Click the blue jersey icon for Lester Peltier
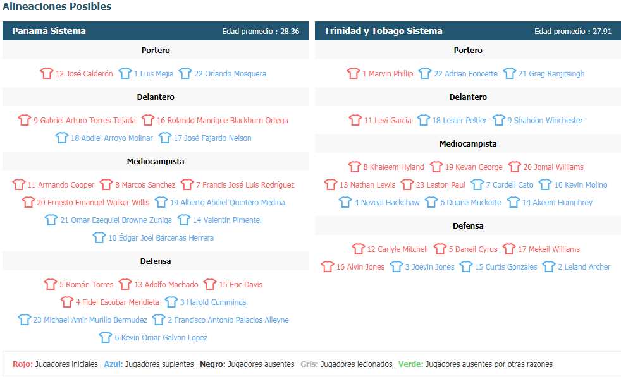The image size is (621, 377). point(423,120)
